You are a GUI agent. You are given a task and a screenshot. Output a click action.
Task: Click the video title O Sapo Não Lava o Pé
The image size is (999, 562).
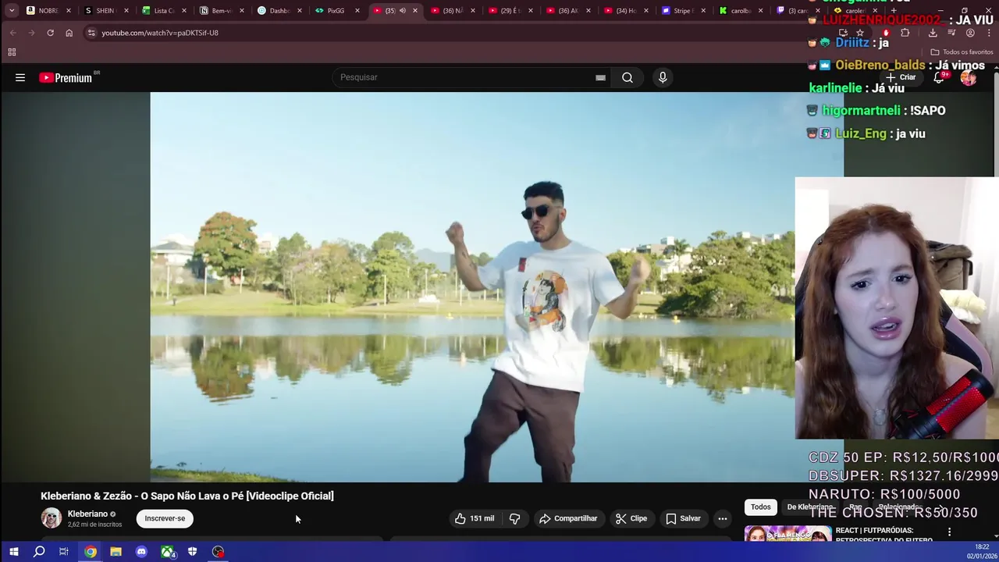[187, 496]
